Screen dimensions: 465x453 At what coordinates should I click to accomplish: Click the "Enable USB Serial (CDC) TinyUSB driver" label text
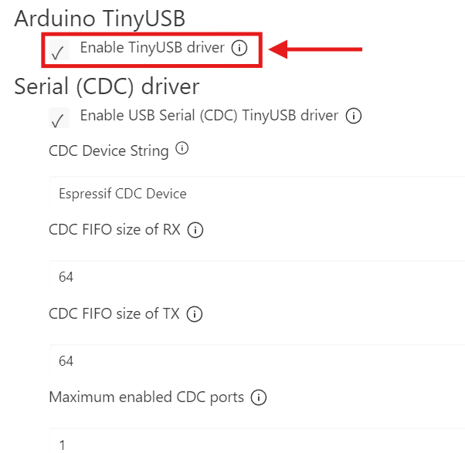[x=209, y=116]
